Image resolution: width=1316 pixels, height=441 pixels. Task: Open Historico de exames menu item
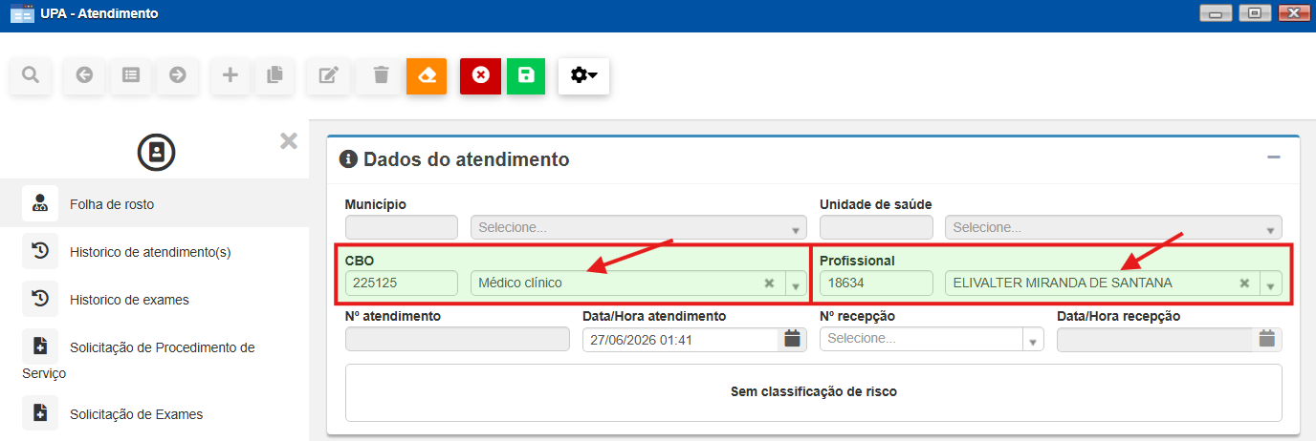point(154,300)
